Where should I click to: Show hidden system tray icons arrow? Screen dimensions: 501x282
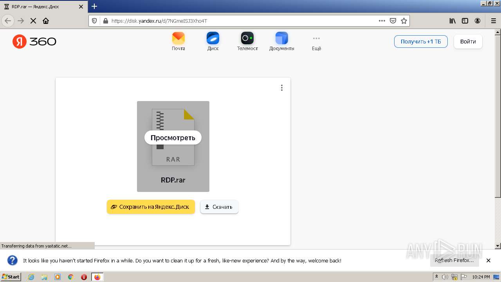437,277
